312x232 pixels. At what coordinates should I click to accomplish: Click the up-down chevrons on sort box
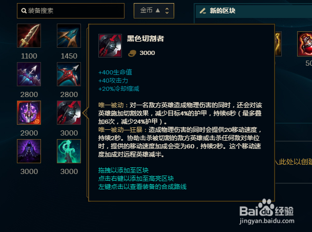pyautogui.click(x=167, y=11)
